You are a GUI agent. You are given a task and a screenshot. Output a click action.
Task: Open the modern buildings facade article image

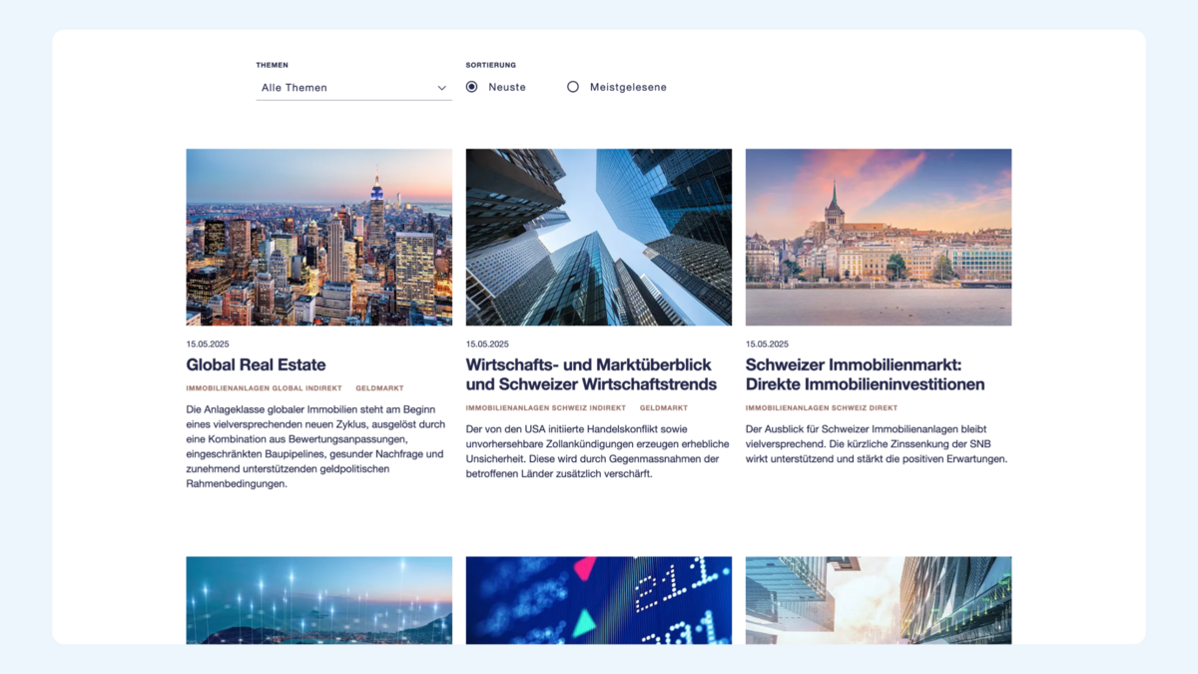(879, 600)
